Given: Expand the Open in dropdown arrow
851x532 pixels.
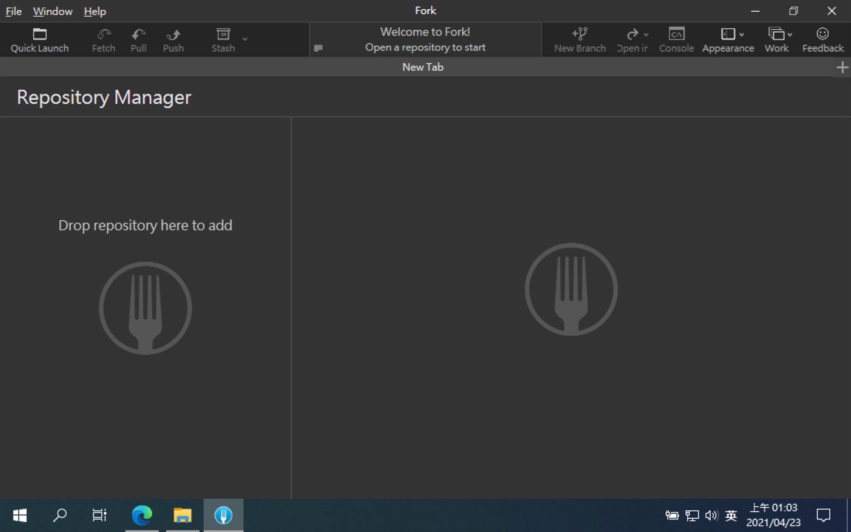Looking at the screenshot, I should click(x=646, y=35).
